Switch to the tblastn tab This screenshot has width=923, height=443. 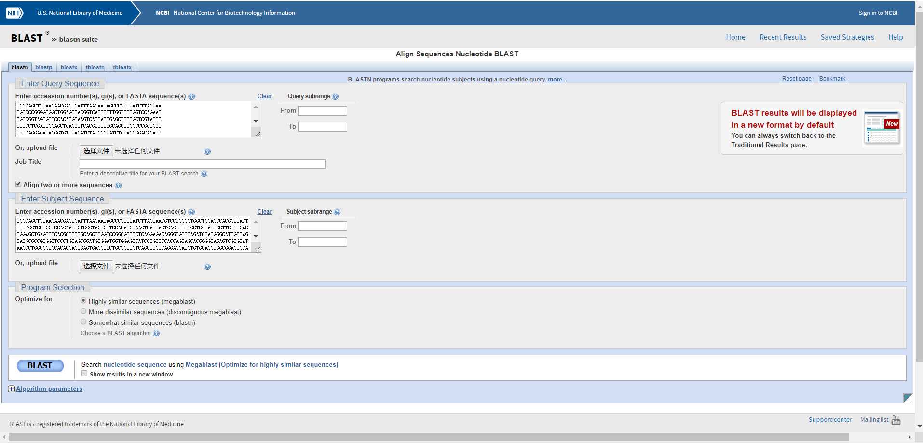[x=95, y=67]
